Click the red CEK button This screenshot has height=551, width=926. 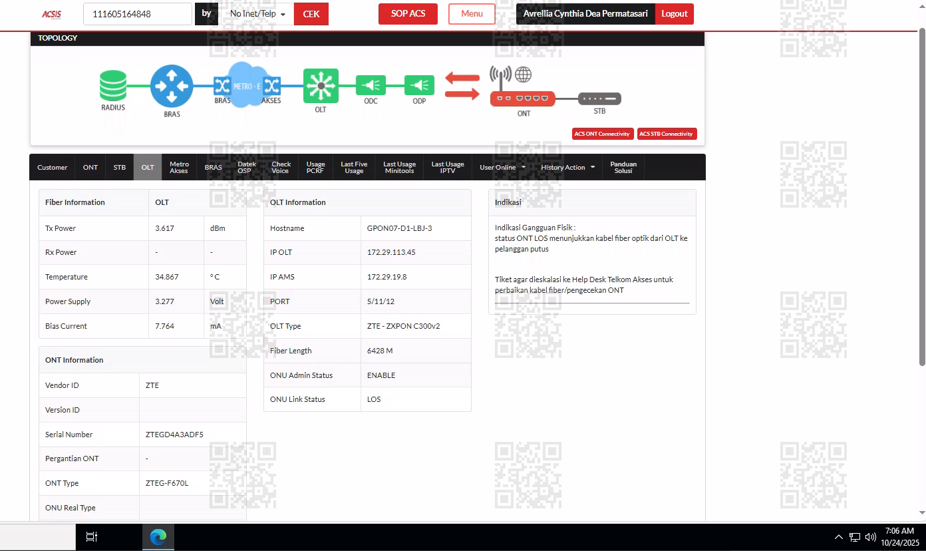pyautogui.click(x=311, y=14)
